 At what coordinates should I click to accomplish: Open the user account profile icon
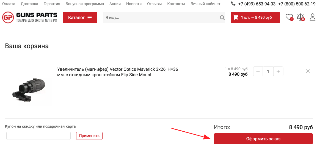tap(313, 17)
